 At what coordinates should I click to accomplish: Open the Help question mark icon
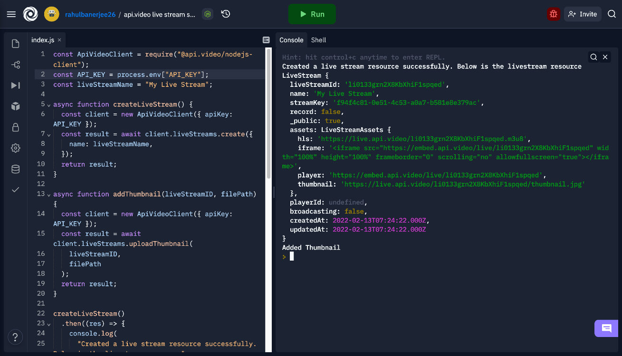tap(16, 337)
